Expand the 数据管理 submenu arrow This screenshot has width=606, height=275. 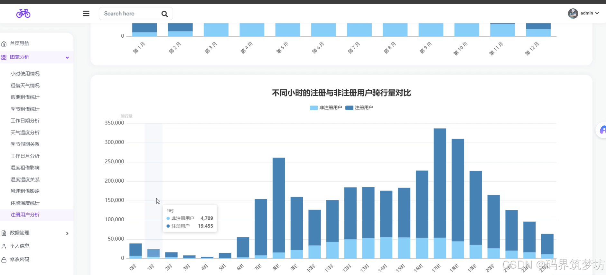coord(67,234)
